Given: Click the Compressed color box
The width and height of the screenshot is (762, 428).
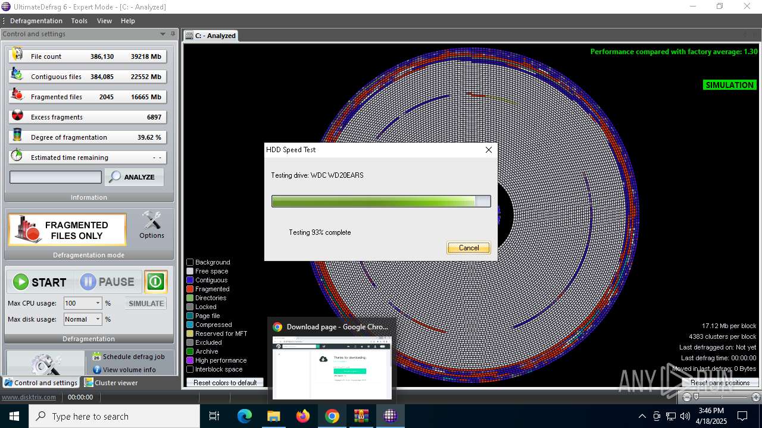Looking at the screenshot, I should point(190,325).
